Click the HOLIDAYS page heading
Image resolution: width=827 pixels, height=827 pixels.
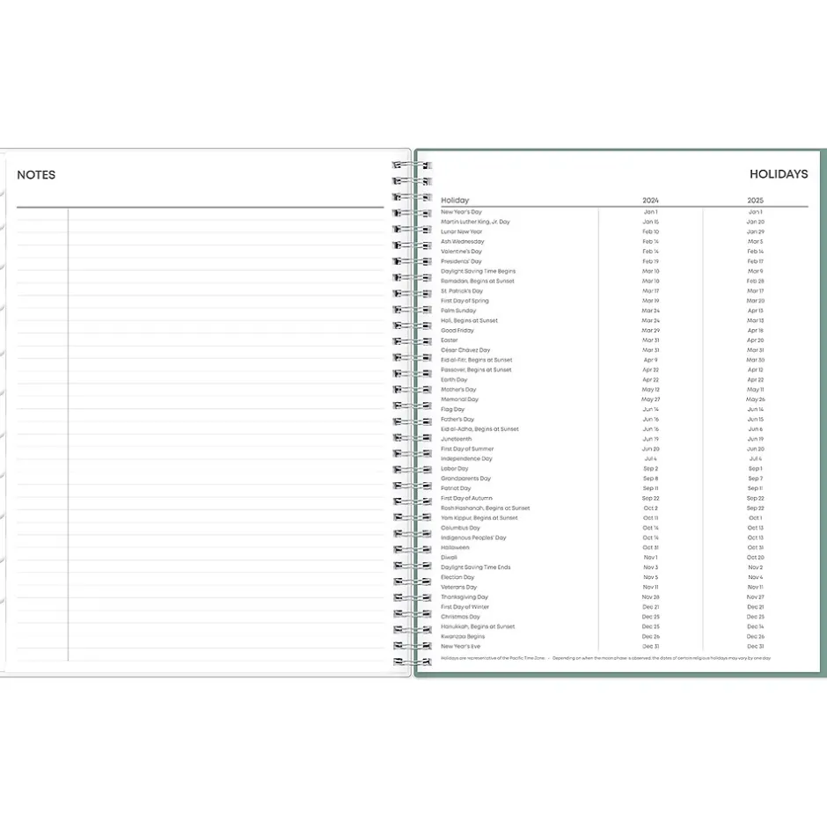click(x=778, y=174)
